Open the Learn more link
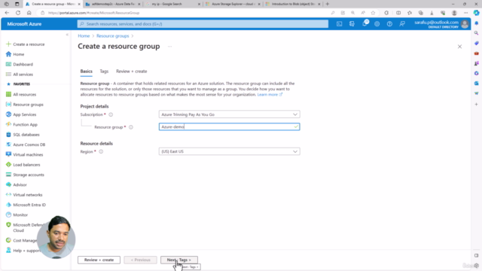The height and width of the screenshot is (271, 482). (x=270, y=95)
